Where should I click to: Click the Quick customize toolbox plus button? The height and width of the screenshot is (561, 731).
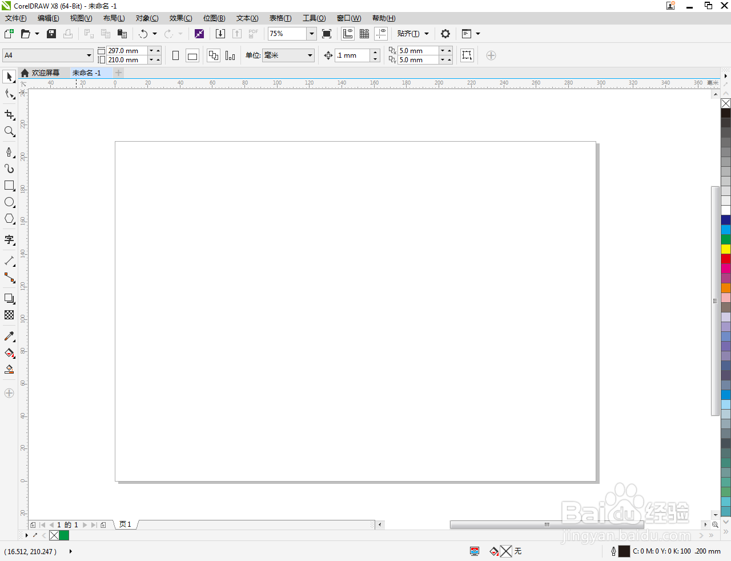[x=9, y=393]
